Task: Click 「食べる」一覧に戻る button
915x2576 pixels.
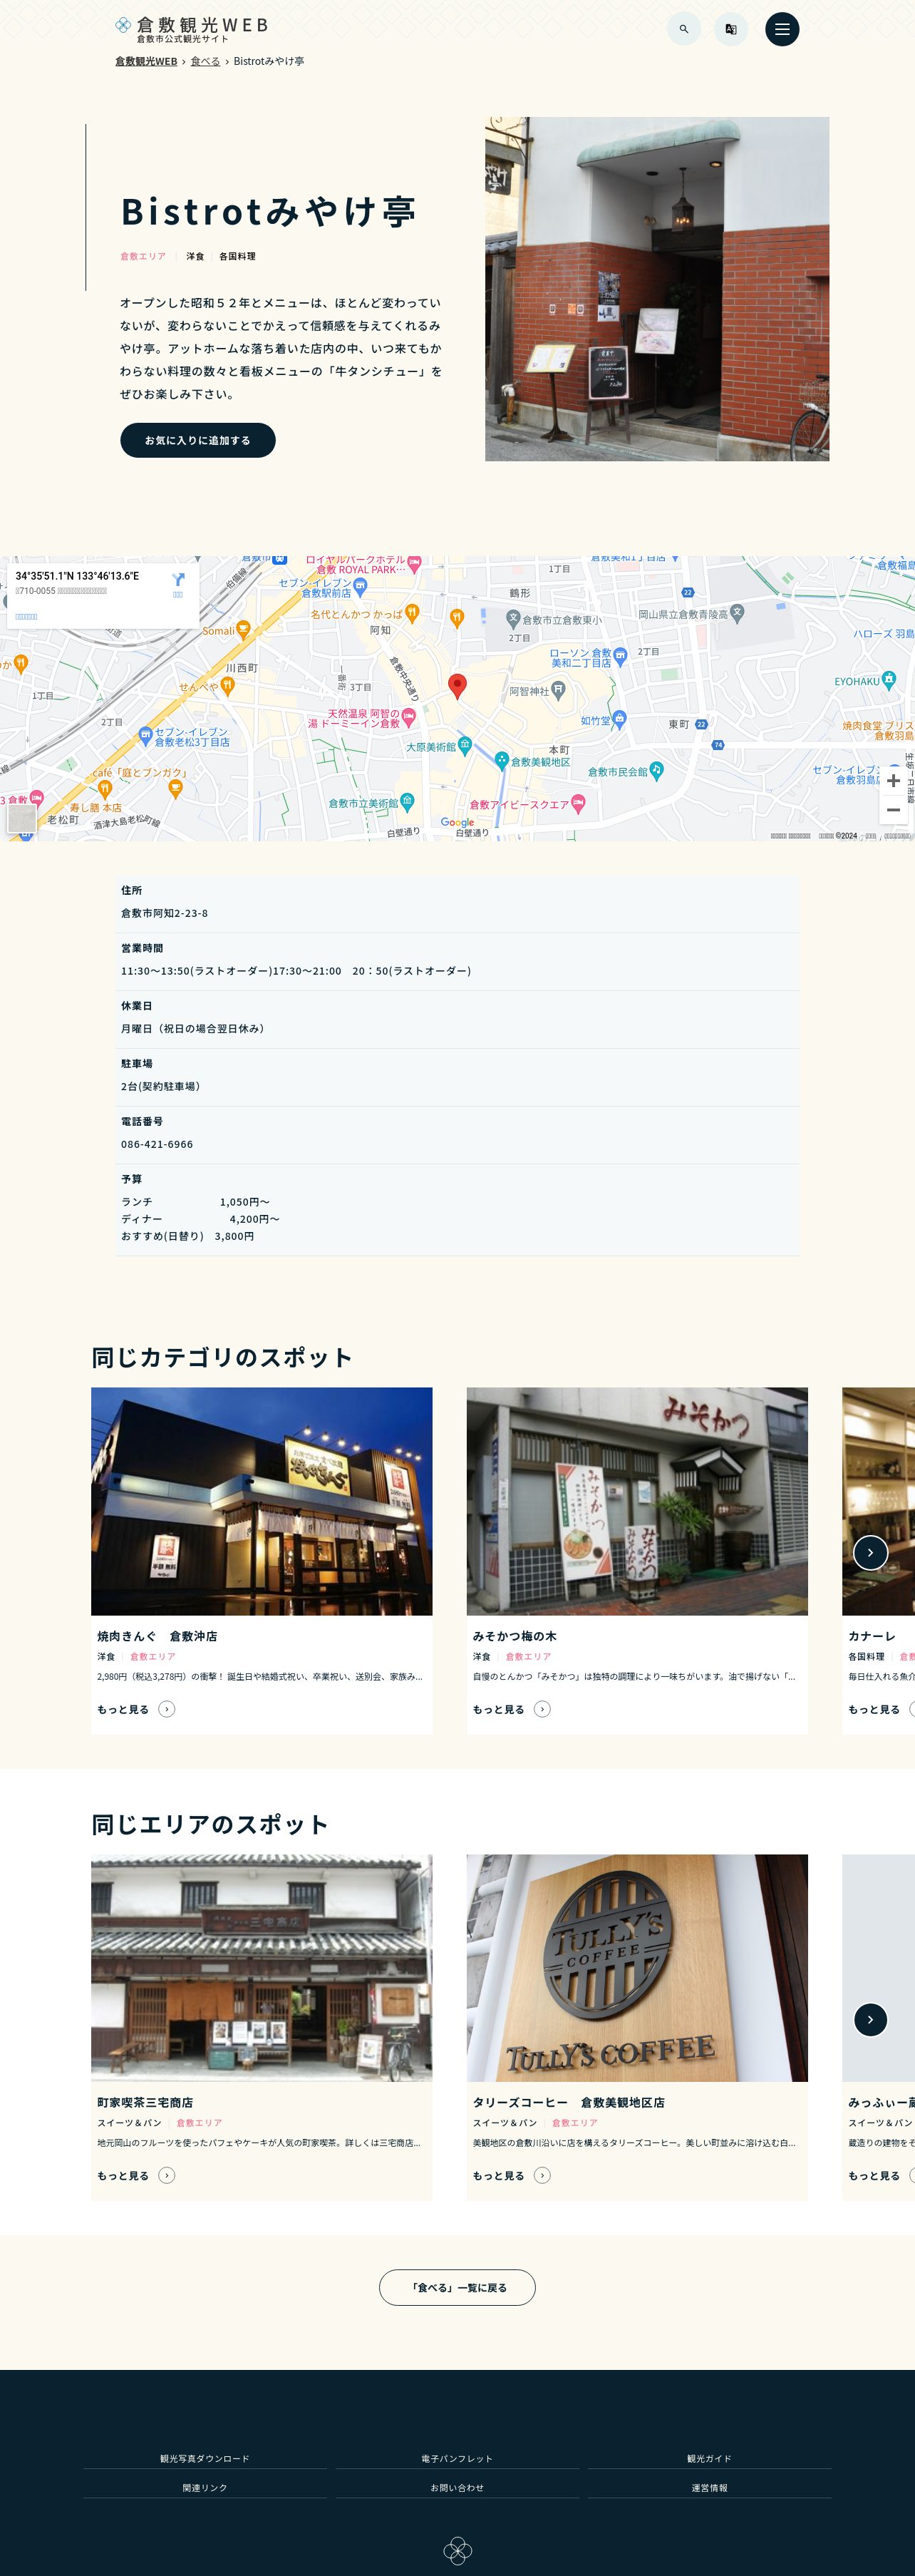Action: click(x=457, y=2288)
